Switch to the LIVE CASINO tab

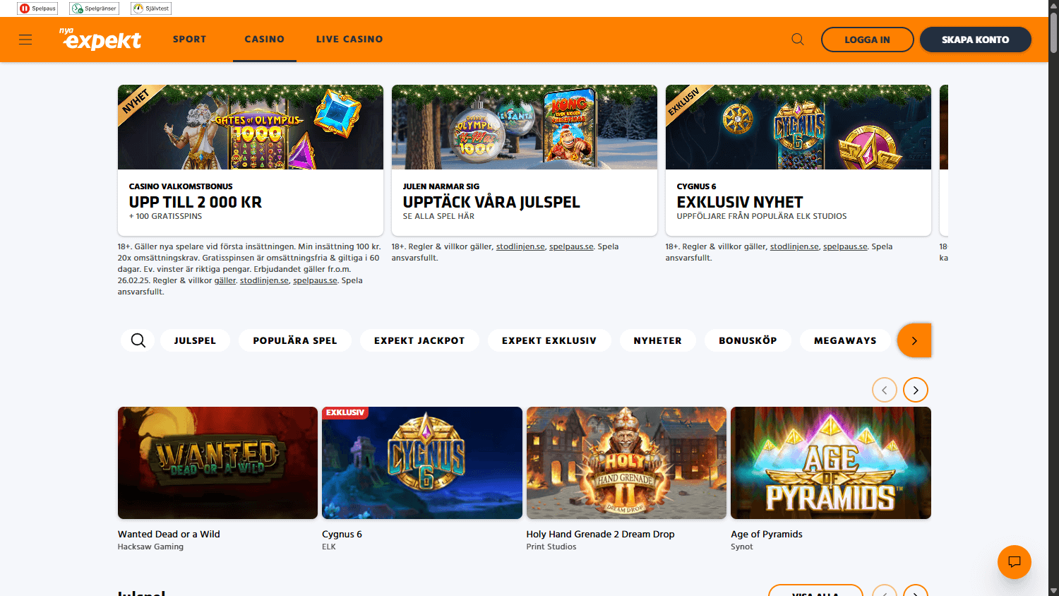(349, 39)
